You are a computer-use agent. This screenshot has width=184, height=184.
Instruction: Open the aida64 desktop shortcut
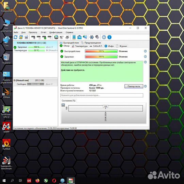tap(6, 127)
